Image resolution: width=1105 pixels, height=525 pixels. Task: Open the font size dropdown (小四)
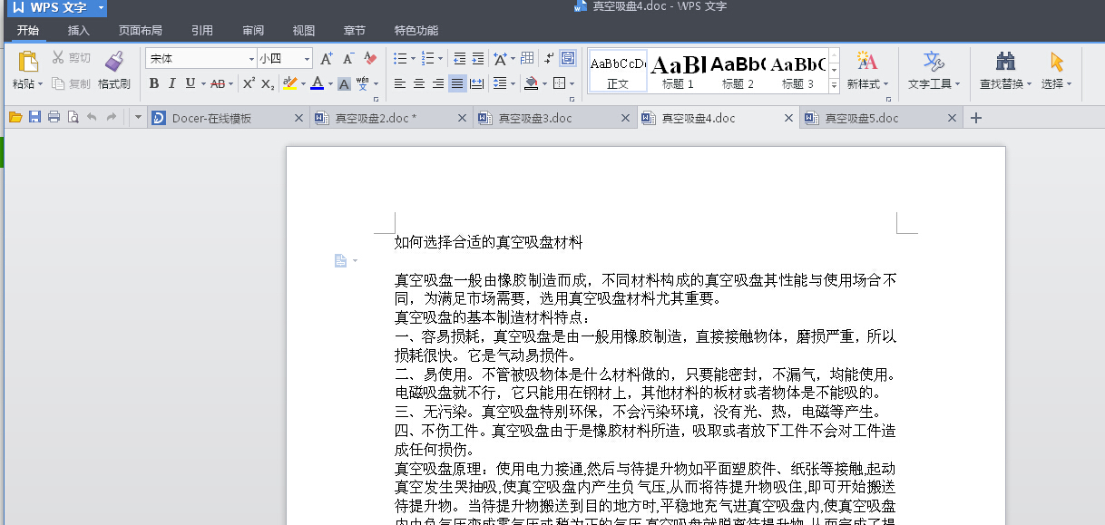[307, 59]
